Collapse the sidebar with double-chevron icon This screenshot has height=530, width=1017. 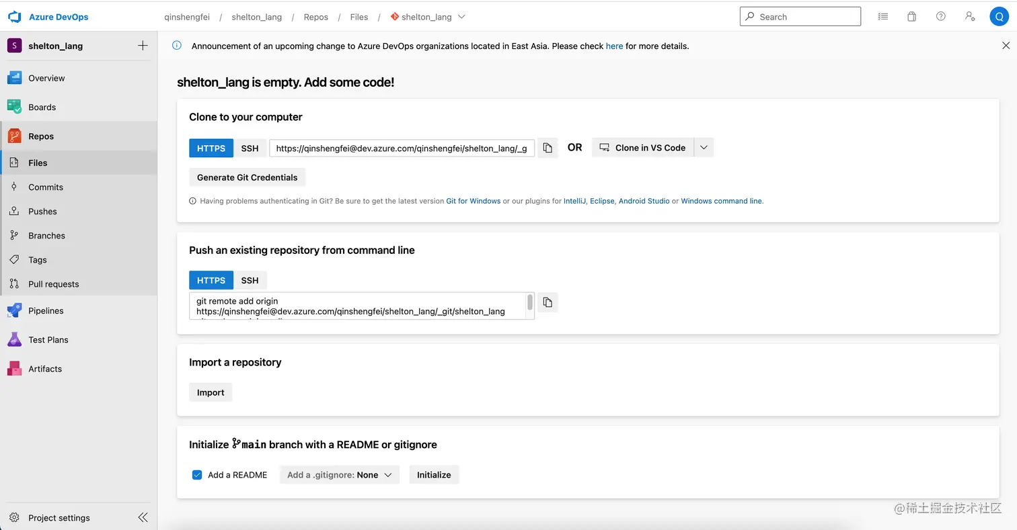coord(143,517)
